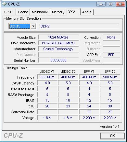Show the About tab

click(87, 12)
